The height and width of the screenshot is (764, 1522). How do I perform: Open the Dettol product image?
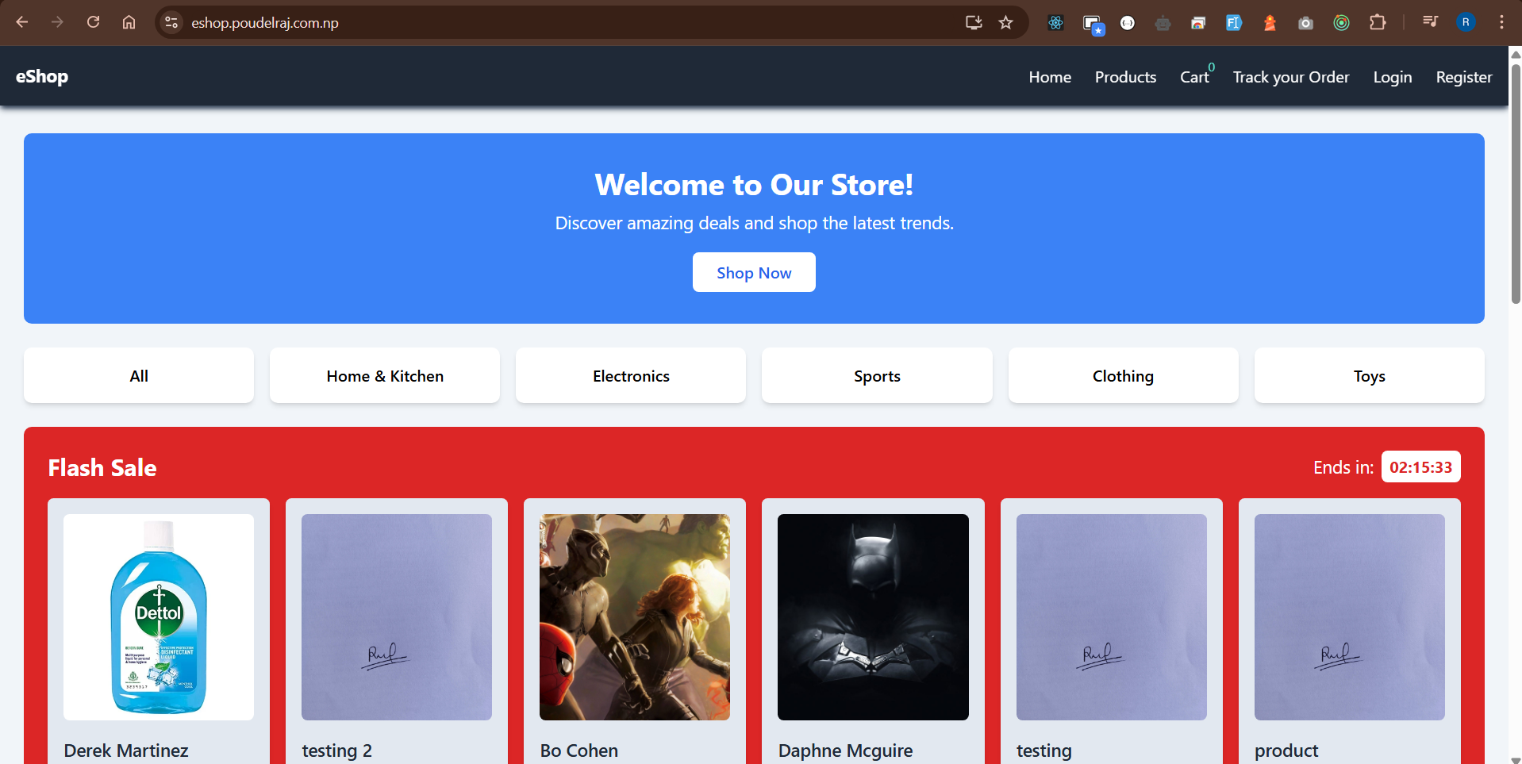point(159,617)
